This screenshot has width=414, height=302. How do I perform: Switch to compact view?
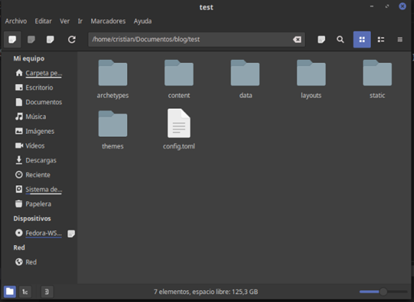click(x=400, y=39)
